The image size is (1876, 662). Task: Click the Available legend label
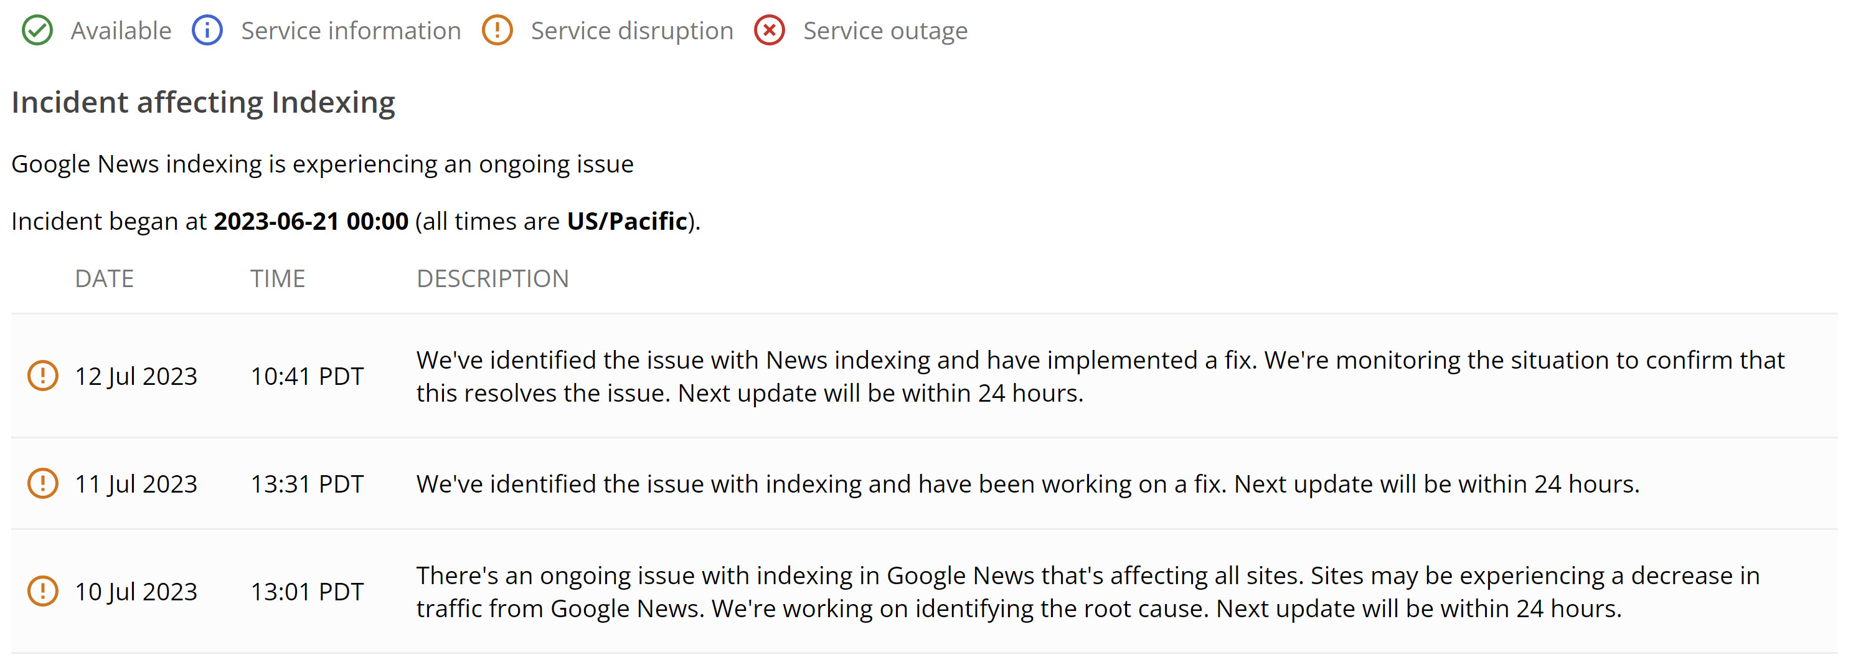click(121, 31)
